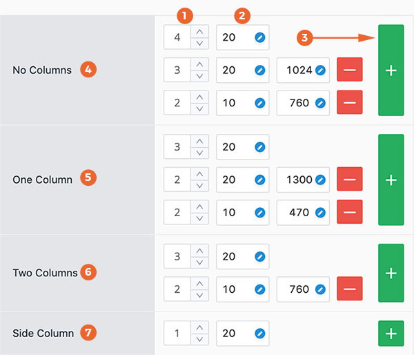Click gutter field of No Columns first row

243,37
